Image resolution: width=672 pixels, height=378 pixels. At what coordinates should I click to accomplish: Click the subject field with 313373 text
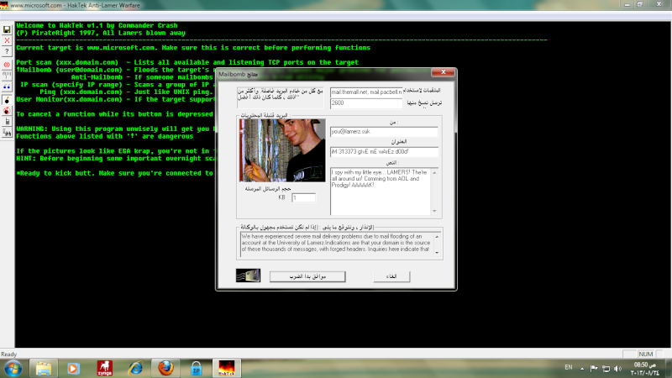pos(384,152)
